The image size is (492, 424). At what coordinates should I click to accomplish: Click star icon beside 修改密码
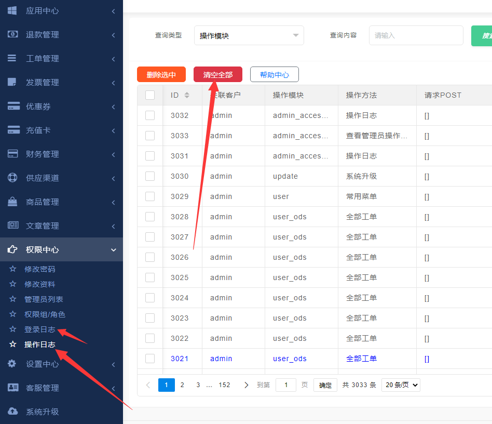point(13,269)
